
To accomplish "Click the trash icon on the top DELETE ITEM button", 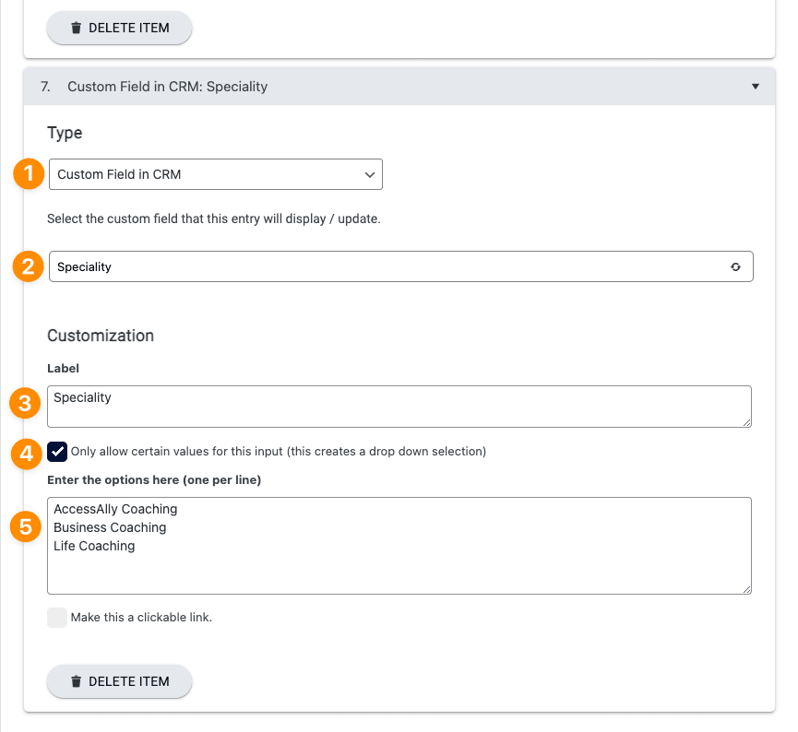I will (77, 28).
